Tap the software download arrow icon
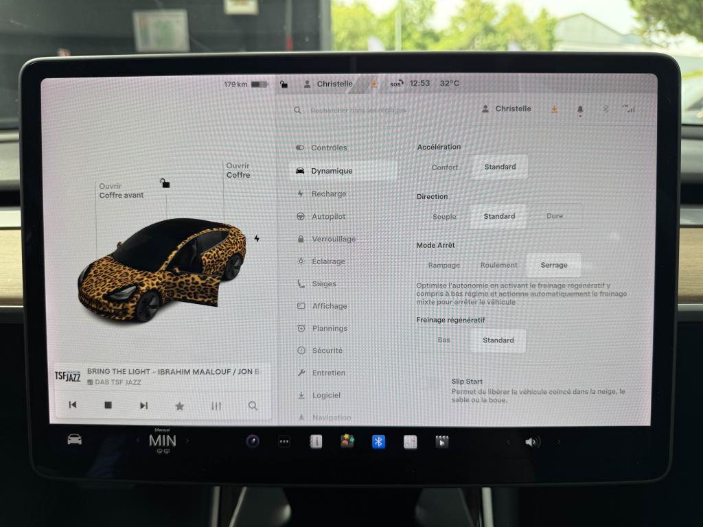This screenshot has width=703, height=527. (x=555, y=109)
